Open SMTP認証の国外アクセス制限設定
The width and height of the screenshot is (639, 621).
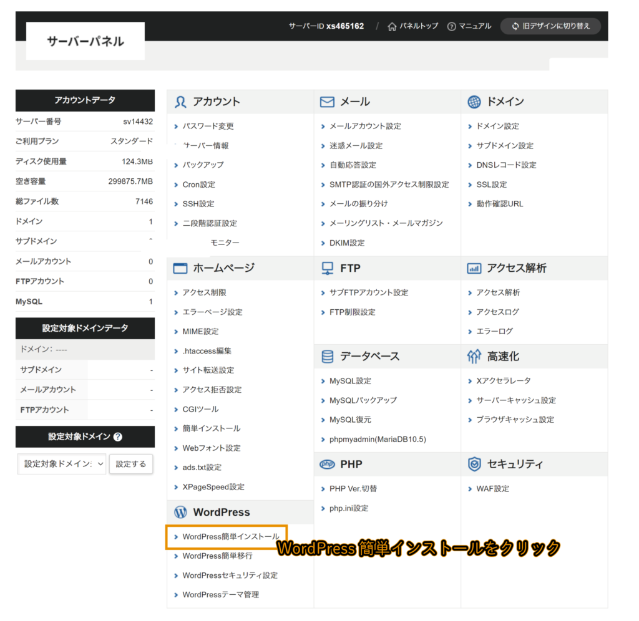(x=389, y=185)
